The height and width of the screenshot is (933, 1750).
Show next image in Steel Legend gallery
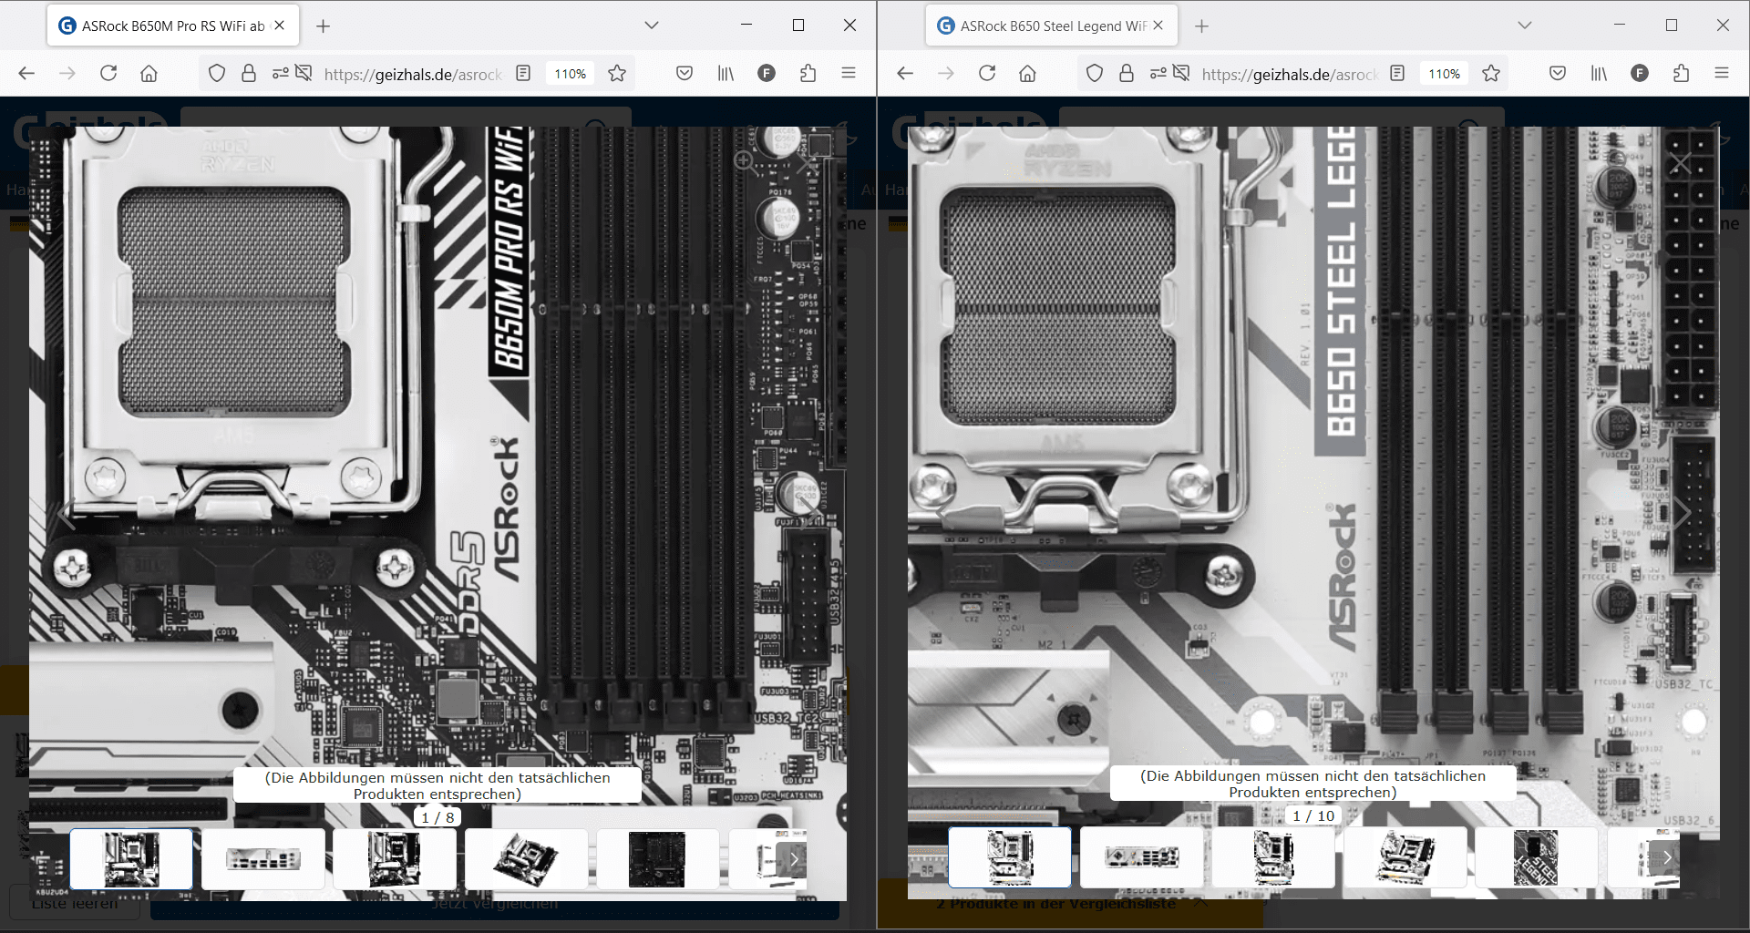click(1683, 512)
